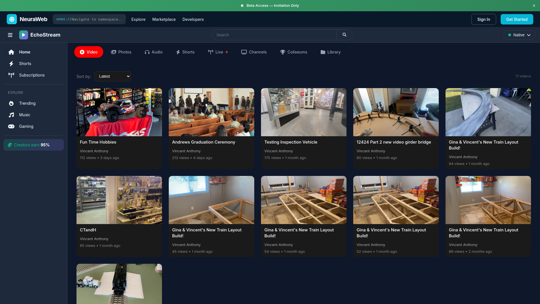Click the Get Started button
Image resolution: width=540 pixels, height=304 pixels.
coord(517,19)
